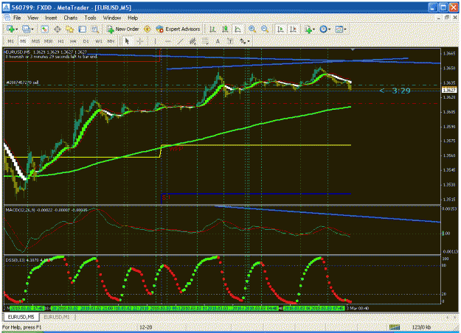Select the horizontal line tool
The width and height of the screenshot is (461, 333).
pos(167,41)
